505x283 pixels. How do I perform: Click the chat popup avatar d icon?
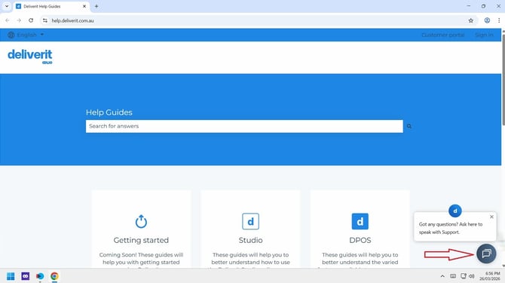455,211
